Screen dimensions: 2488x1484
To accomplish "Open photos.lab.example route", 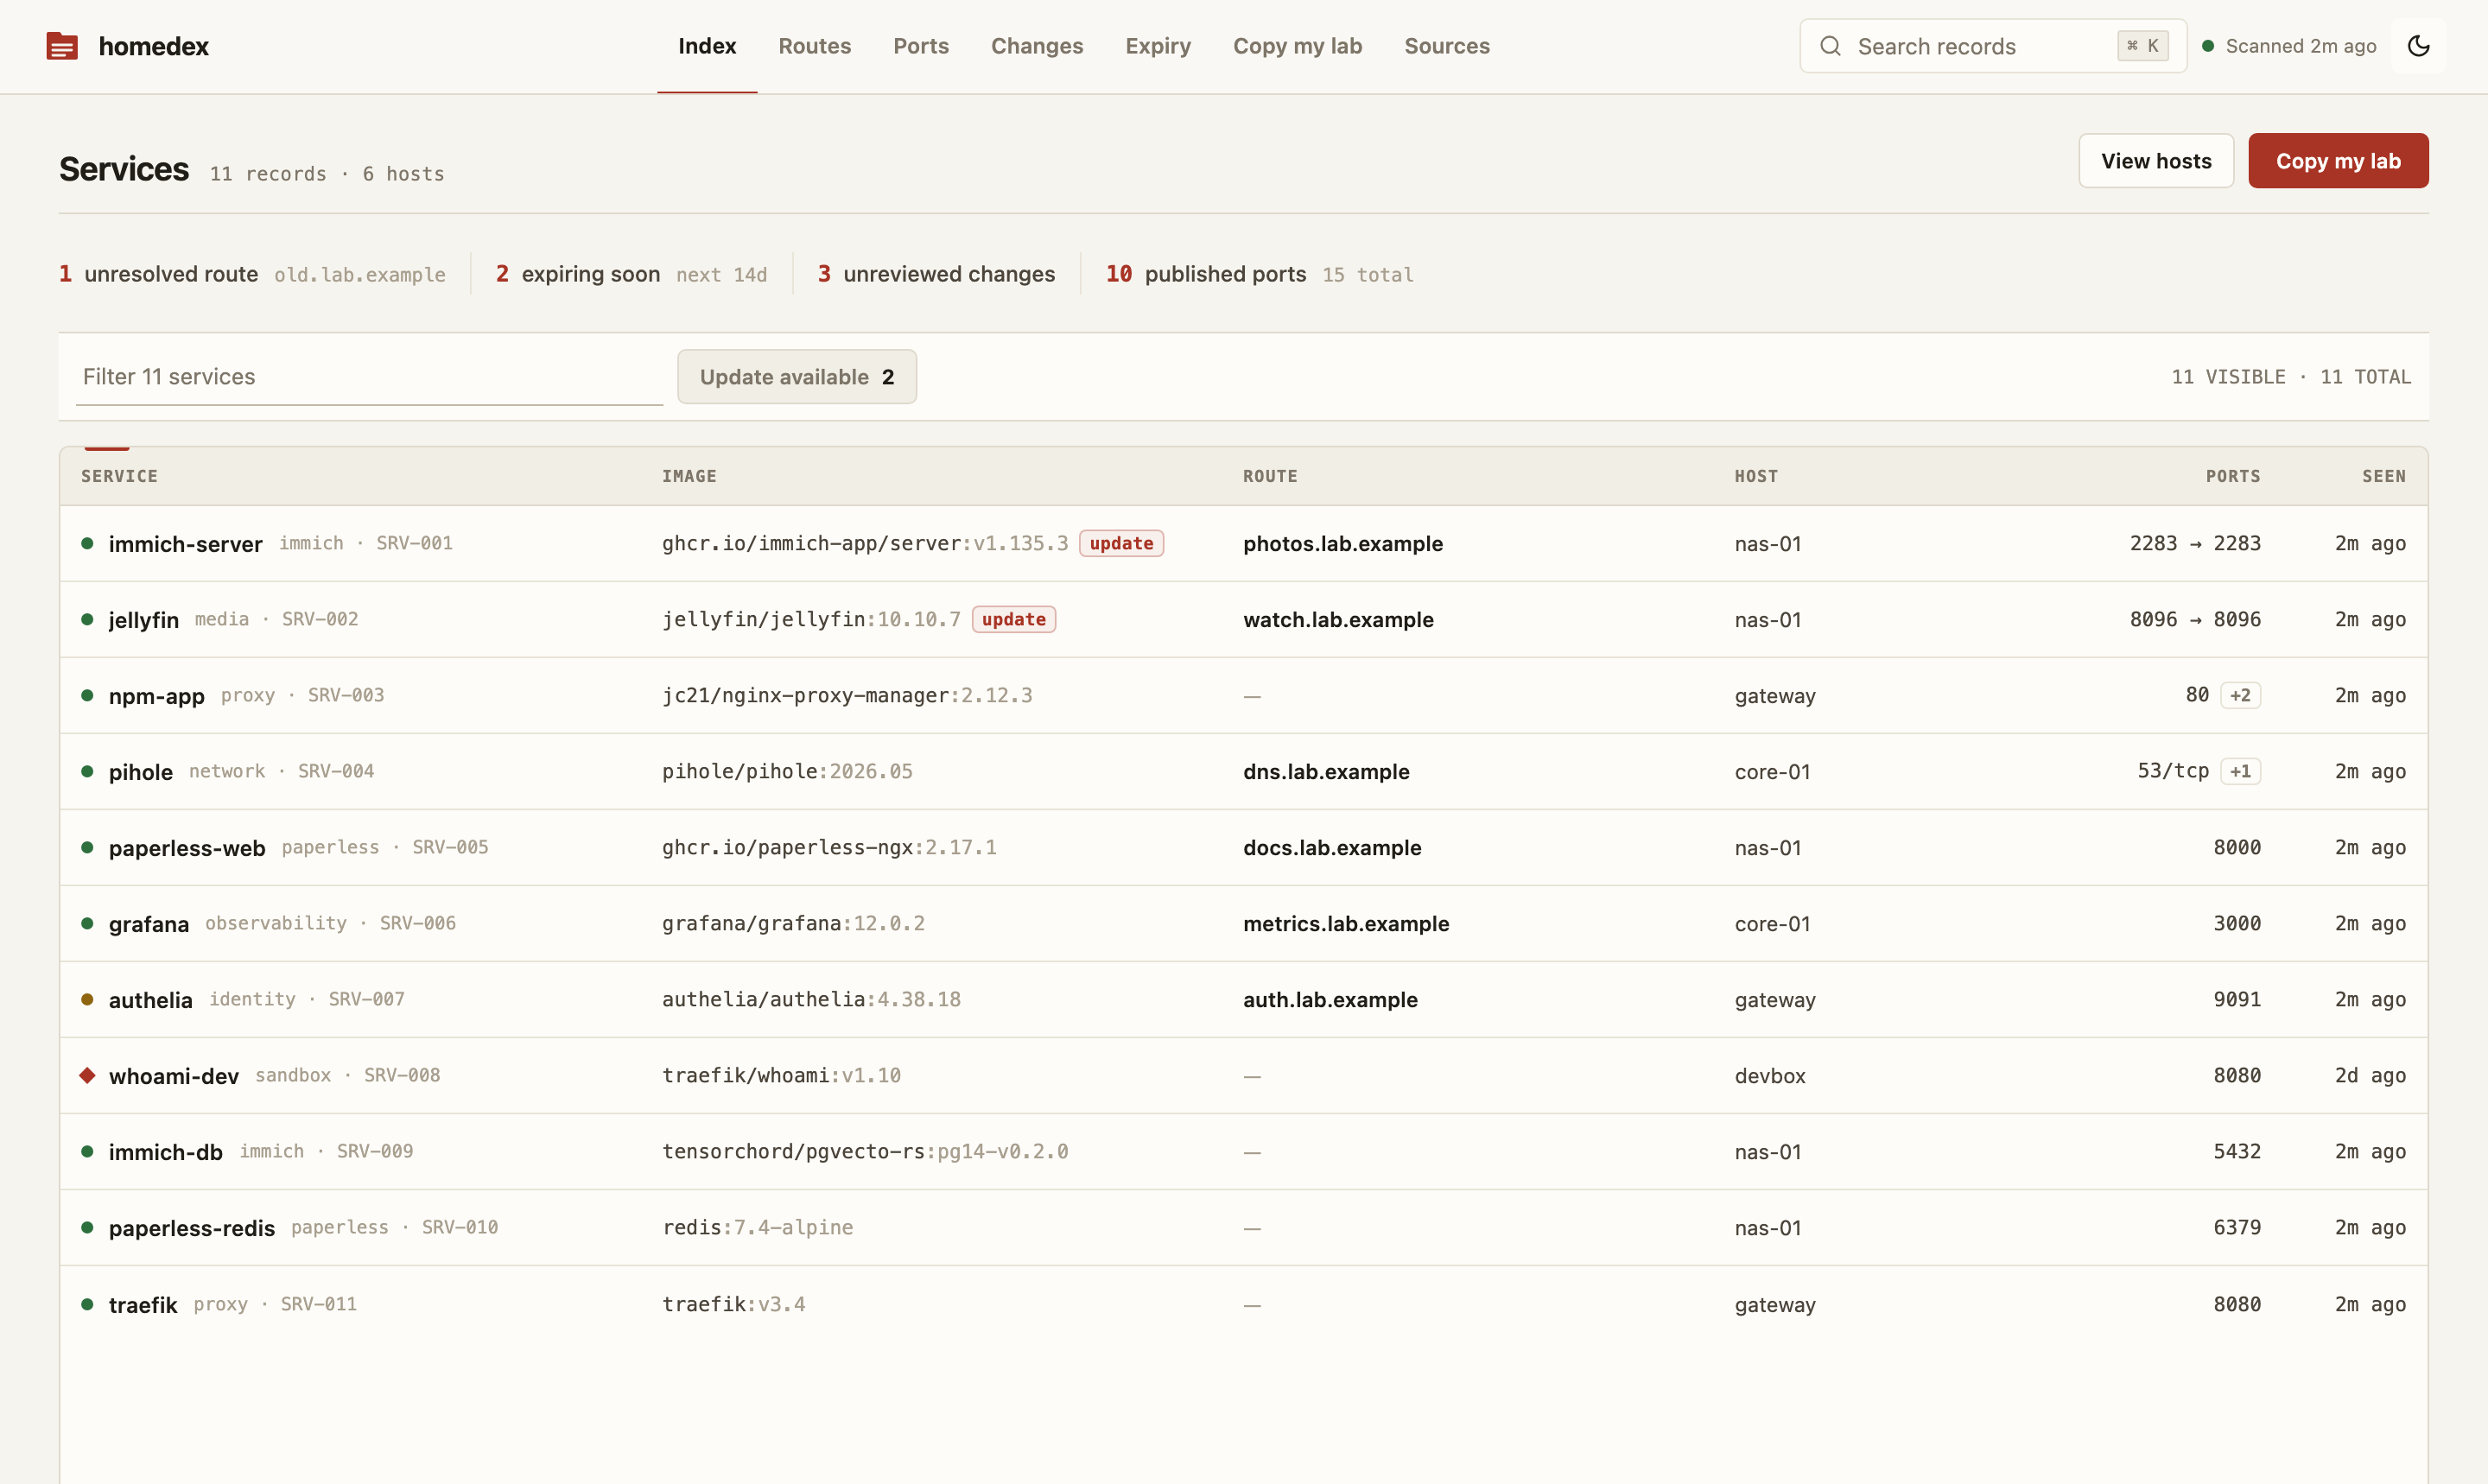I will click(1342, 543).
